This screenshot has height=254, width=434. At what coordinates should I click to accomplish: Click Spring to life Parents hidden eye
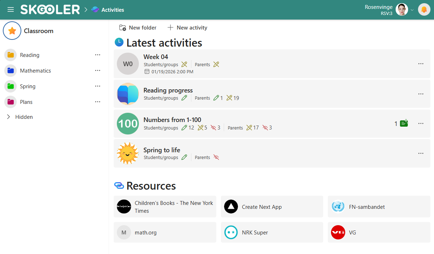coord(216,158)
